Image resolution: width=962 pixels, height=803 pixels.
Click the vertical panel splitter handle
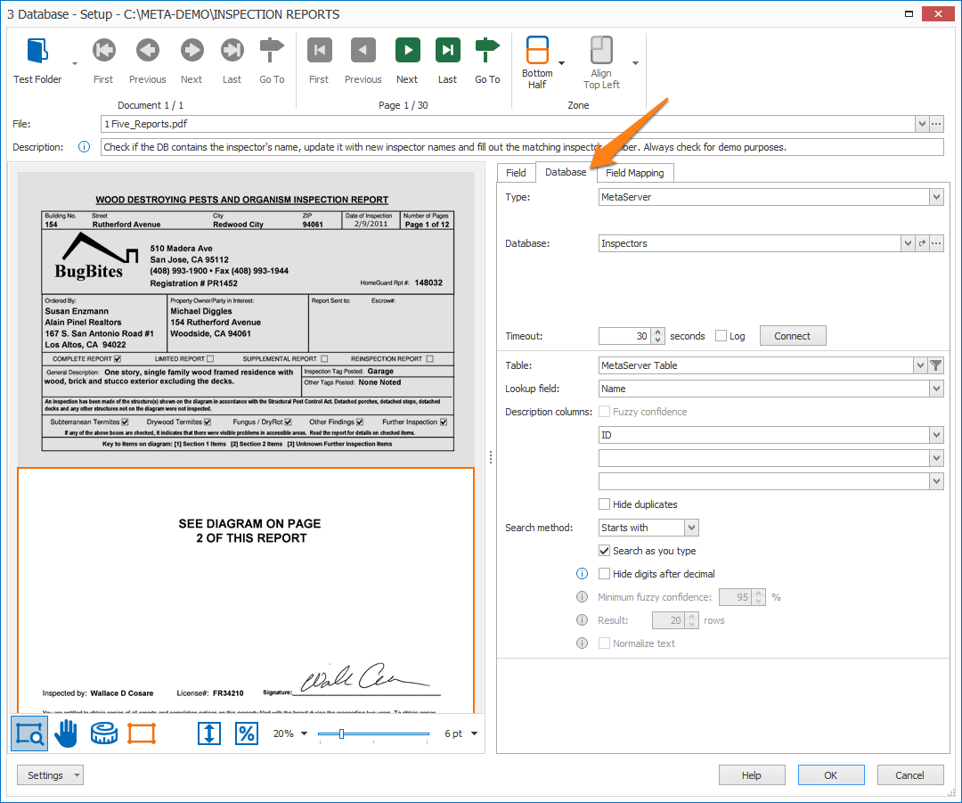pos(491,457)
